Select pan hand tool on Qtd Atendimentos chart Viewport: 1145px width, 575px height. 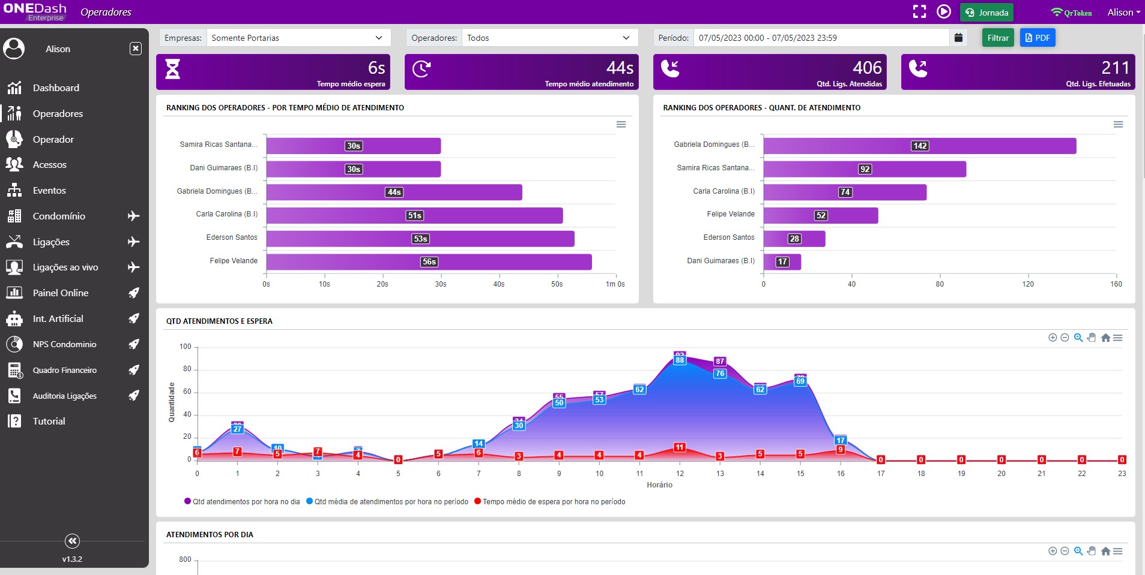1092,338
